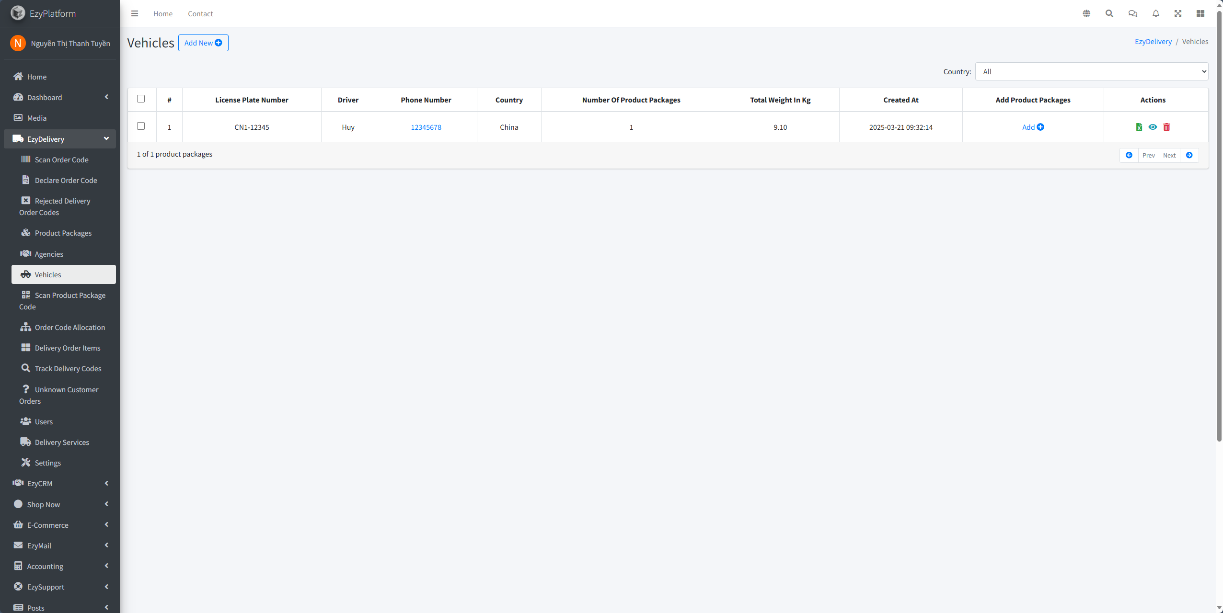View vehicle CN1-12345 details eye icon

point(1153,127)
